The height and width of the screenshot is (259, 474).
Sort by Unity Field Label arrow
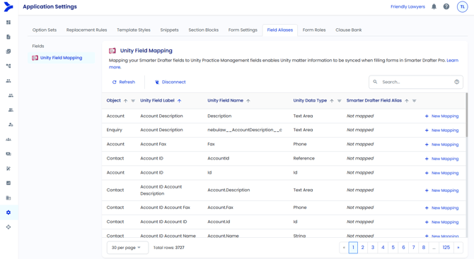coord(179,101)
